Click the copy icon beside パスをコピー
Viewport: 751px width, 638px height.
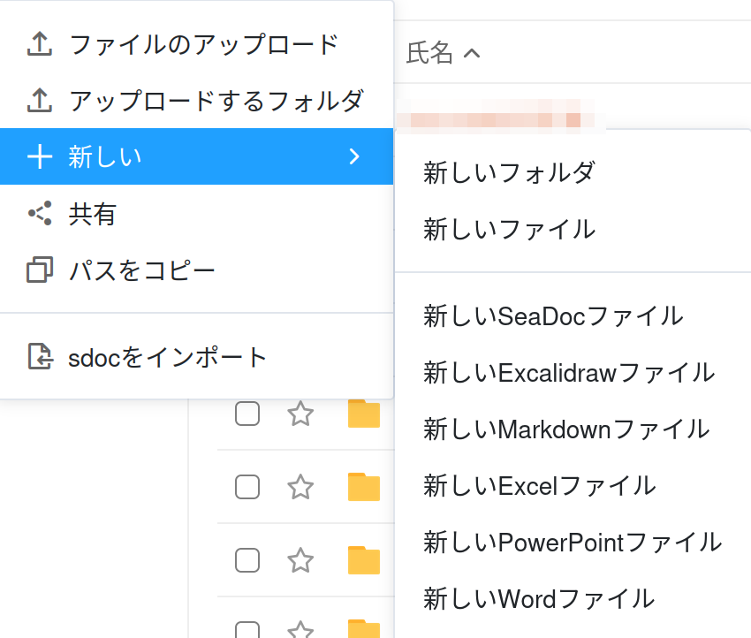pos(40,270)
